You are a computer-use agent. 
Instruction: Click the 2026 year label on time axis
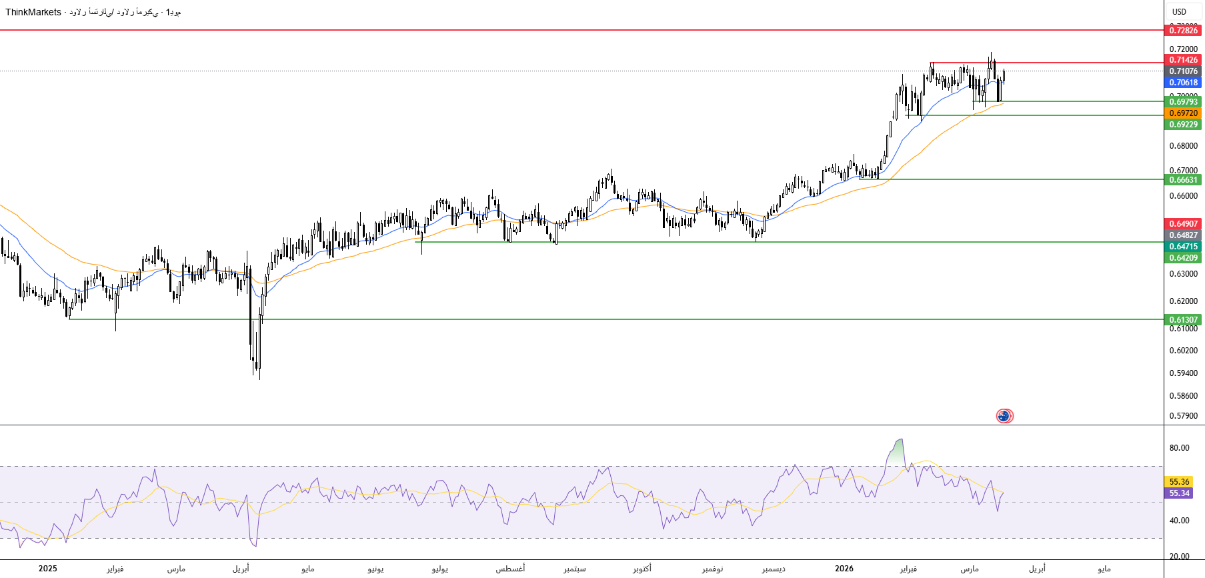pos(844,569)
